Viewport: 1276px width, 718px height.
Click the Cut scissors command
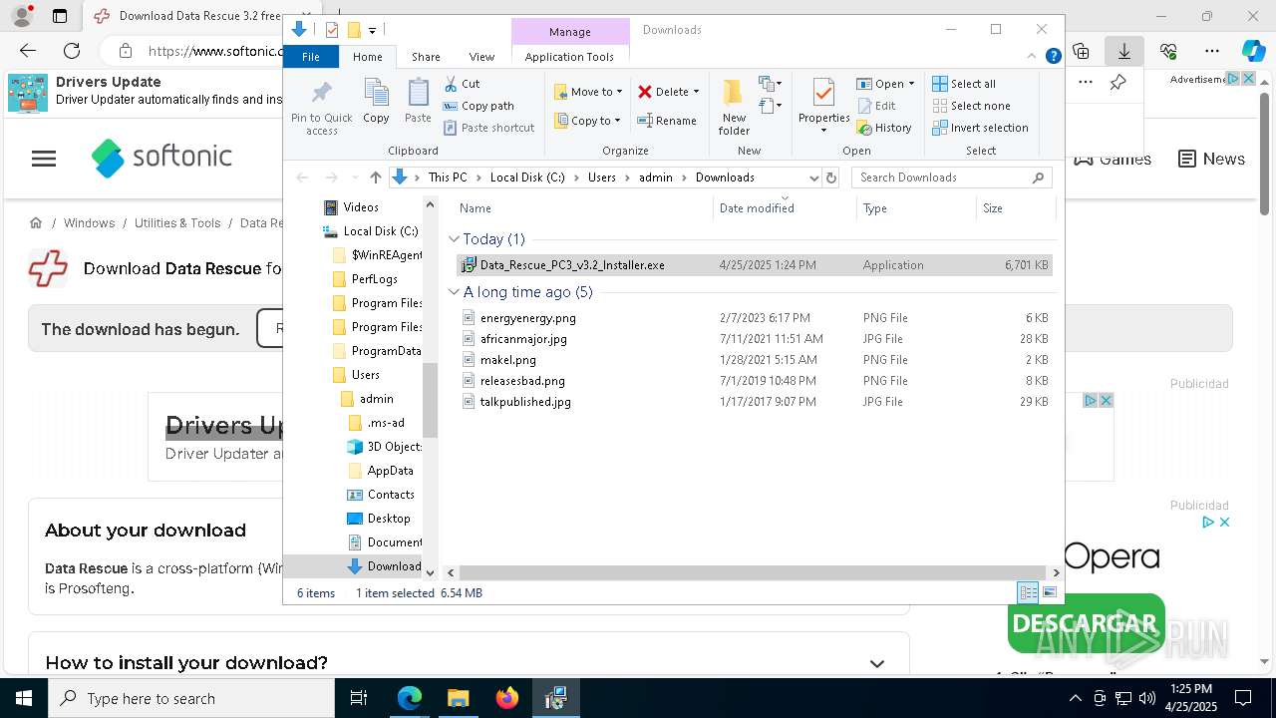point(462,84)
